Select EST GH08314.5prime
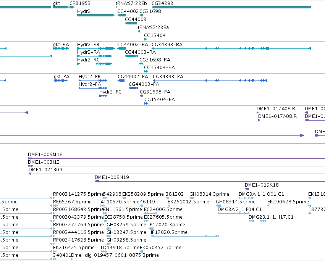This screenshot has width=325, height=261. coord(236,202)
